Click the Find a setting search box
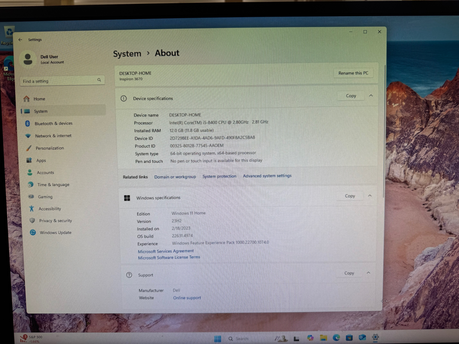This screenshot has height=344, width=459. click(x=62, y=81)
